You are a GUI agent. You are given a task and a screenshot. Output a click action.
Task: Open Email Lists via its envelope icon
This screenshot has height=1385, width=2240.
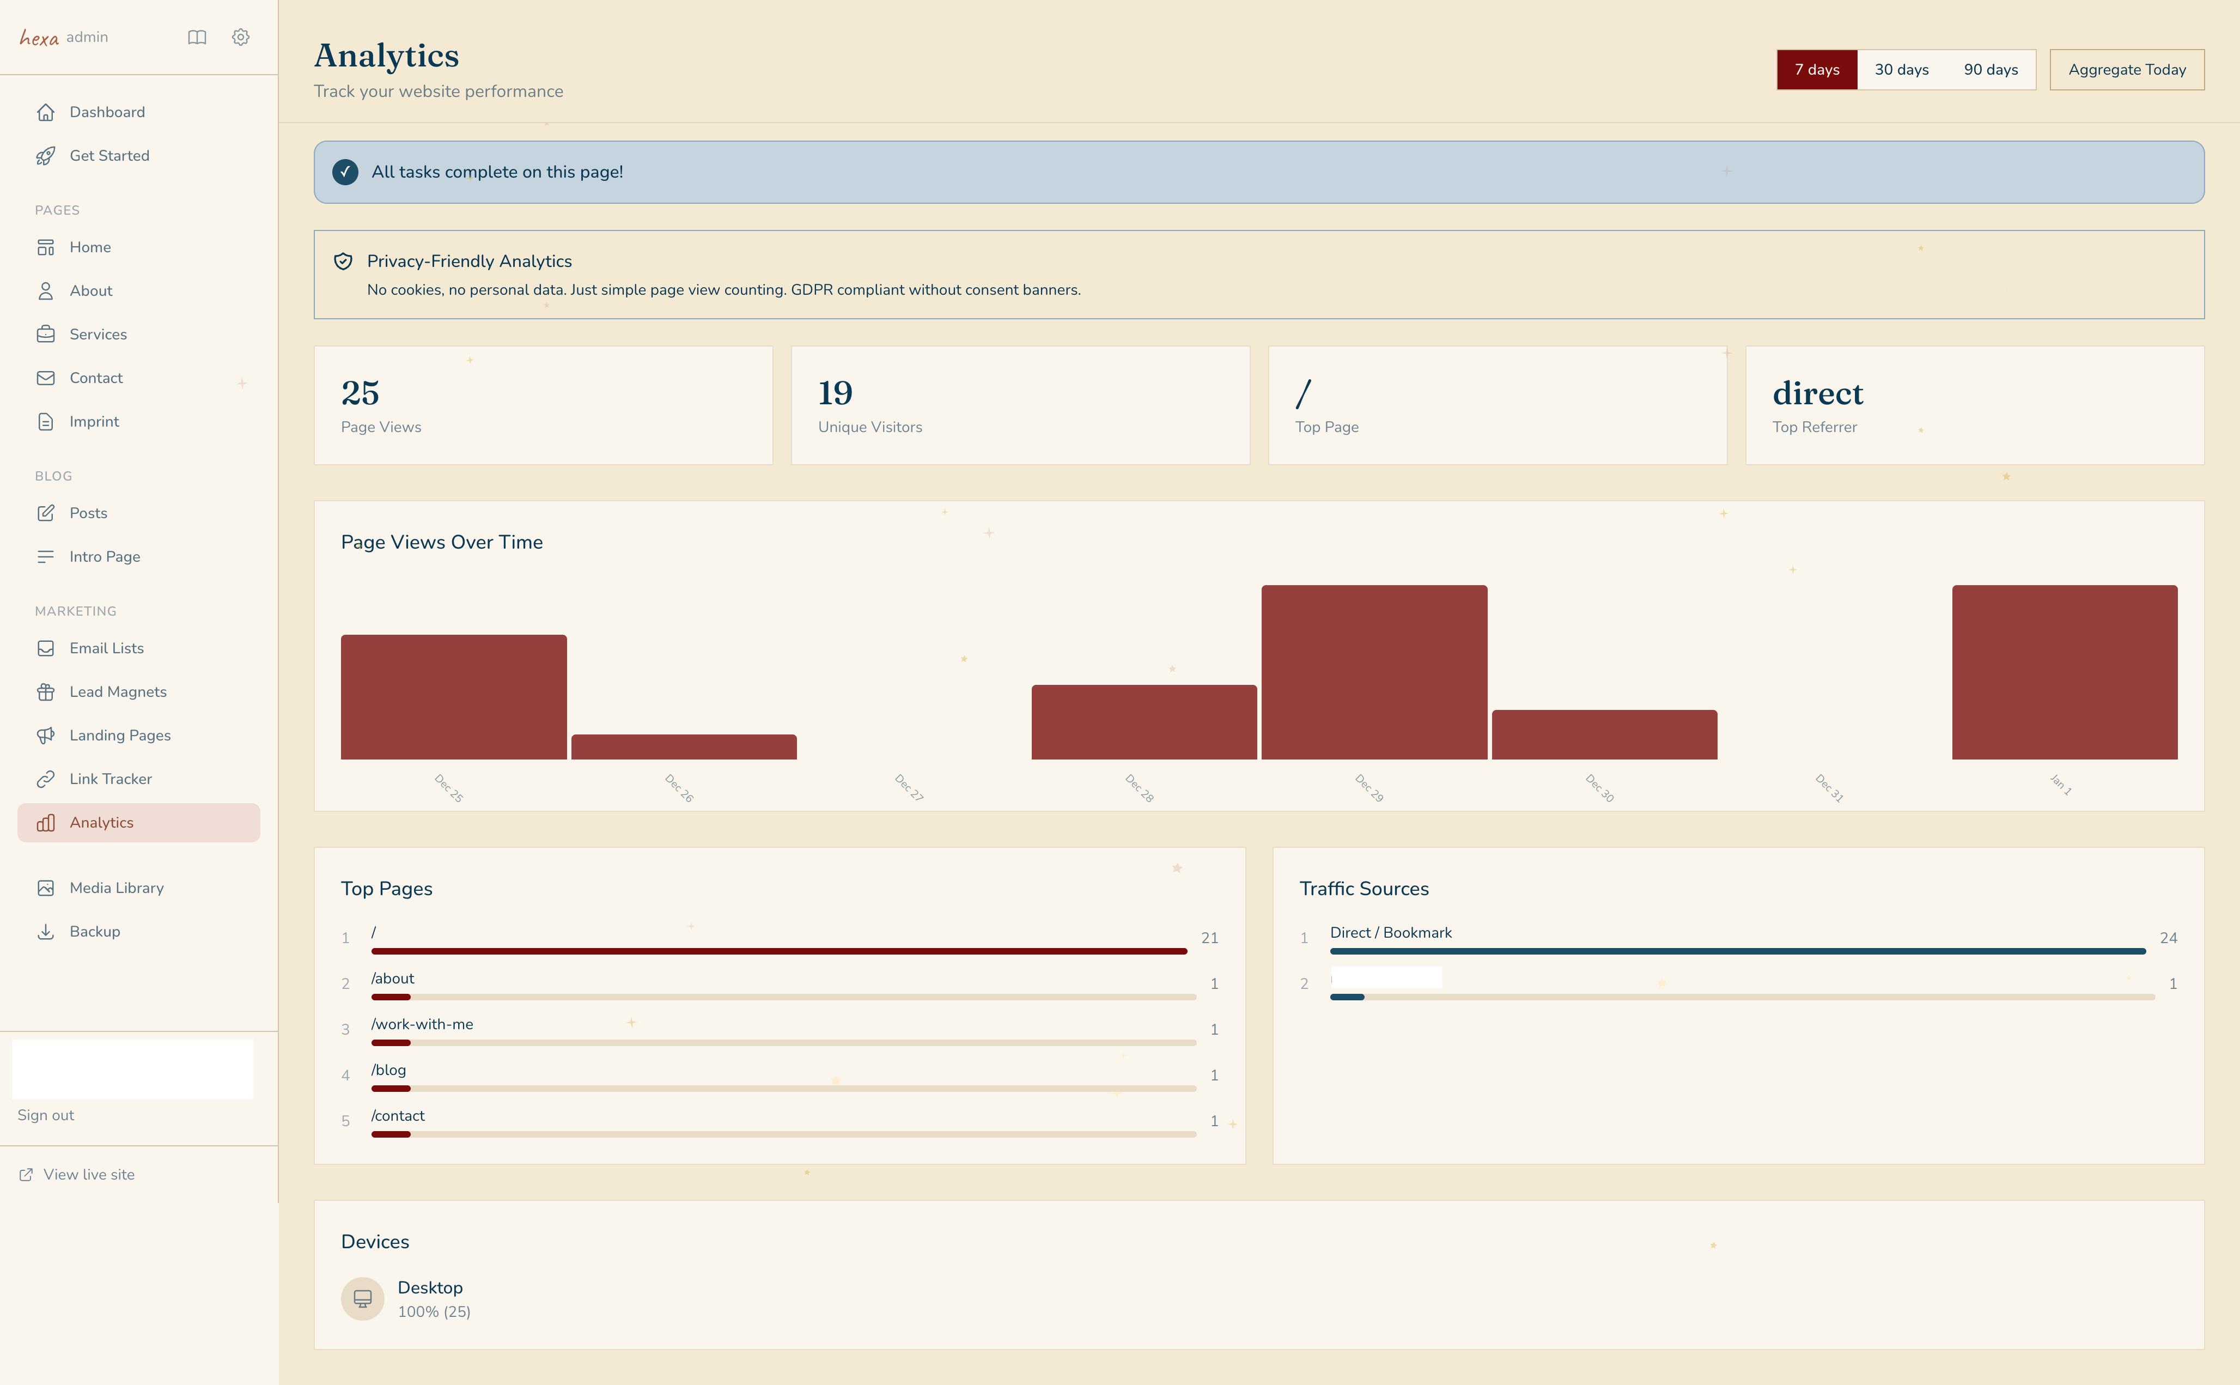[47, 648]
